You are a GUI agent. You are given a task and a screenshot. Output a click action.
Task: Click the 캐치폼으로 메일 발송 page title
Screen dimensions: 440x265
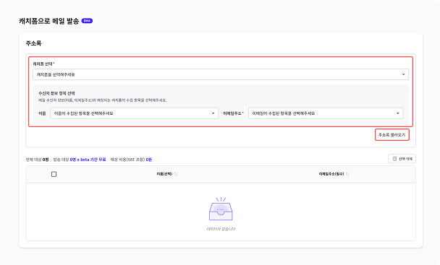49,21
